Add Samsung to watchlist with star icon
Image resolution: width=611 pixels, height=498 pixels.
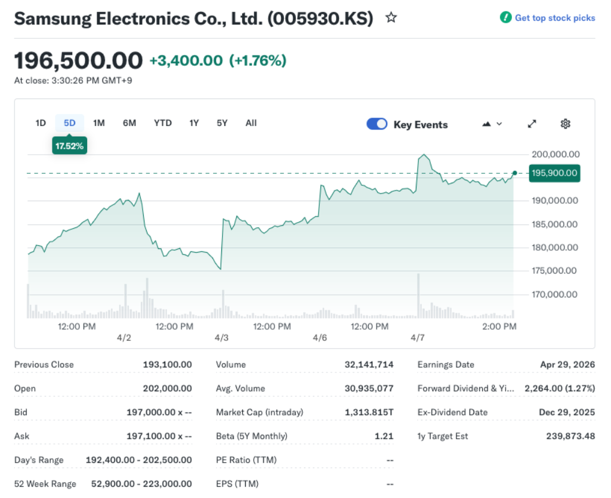pyautogui.click(x=391, y=17)
